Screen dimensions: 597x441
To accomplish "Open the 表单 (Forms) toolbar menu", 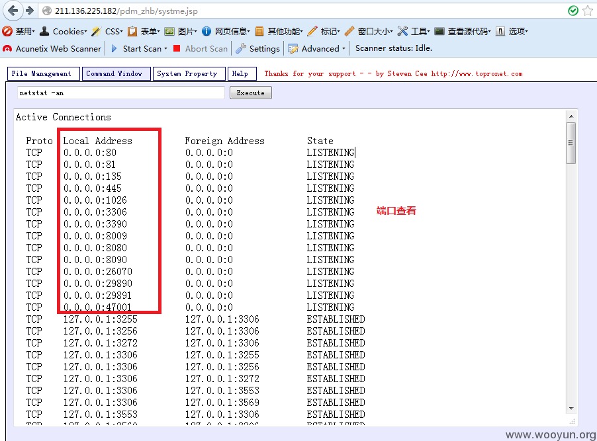I will tap(150, 31).
